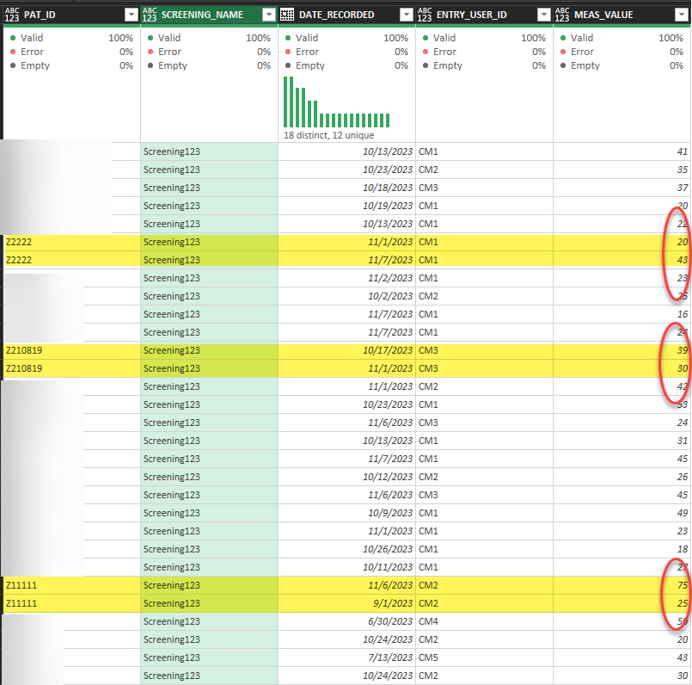692x685 pixels.
Task: Select the PAT_ID column header
Action: (x=71, y=15)
